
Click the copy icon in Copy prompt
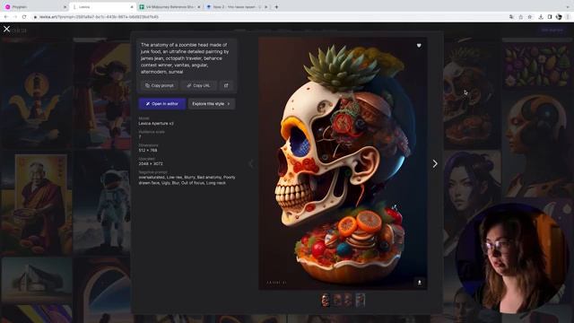click(x=147, y=86)
